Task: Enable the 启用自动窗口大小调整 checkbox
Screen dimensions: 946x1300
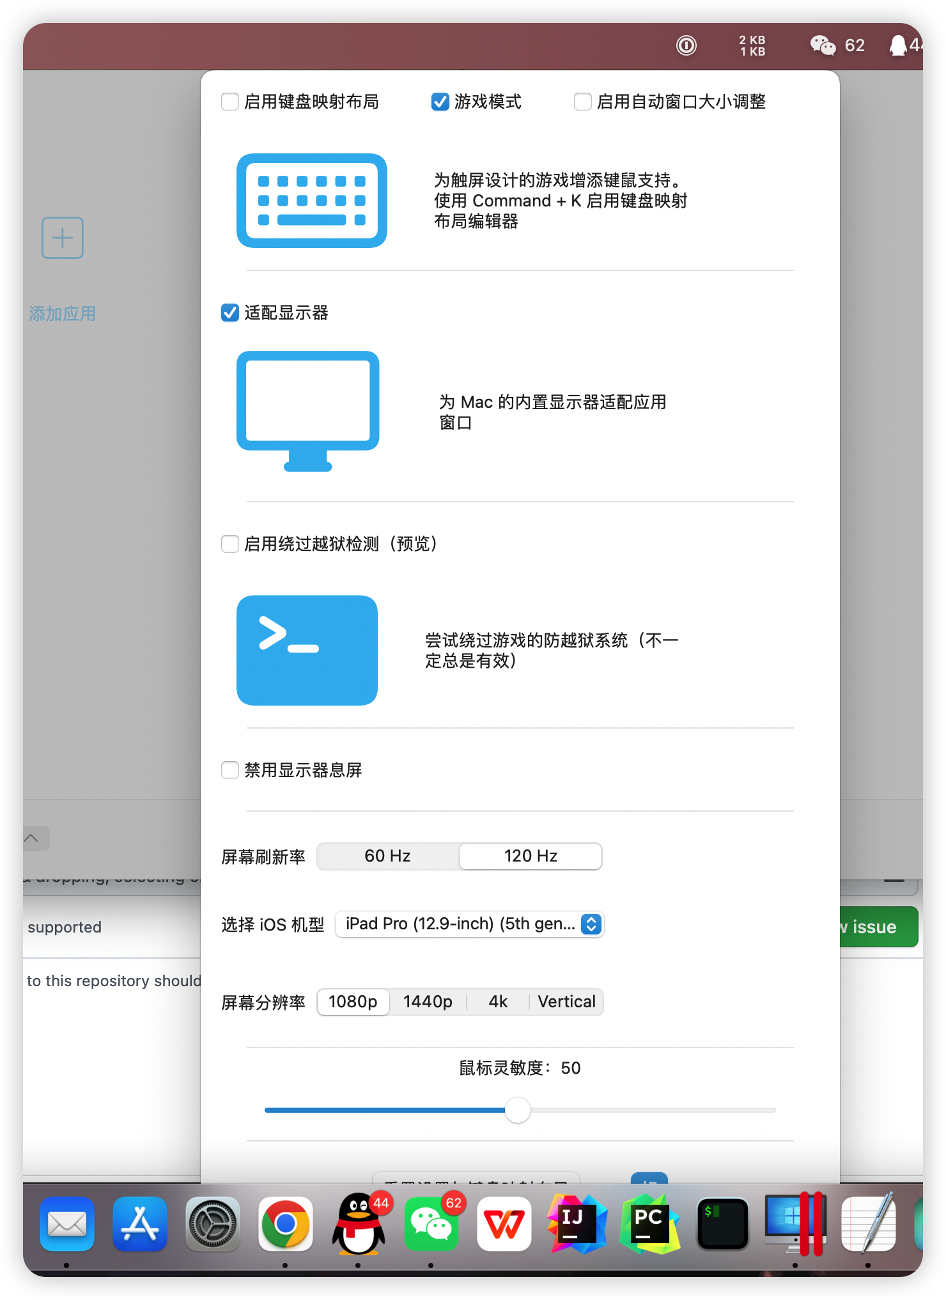Action: [582, 102]
